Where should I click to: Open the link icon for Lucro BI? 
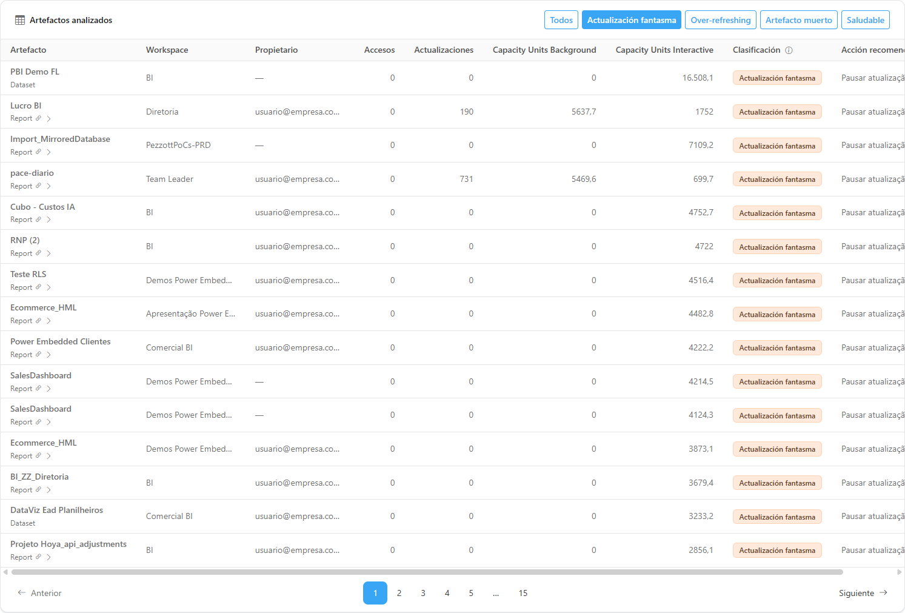click(38, 118)
